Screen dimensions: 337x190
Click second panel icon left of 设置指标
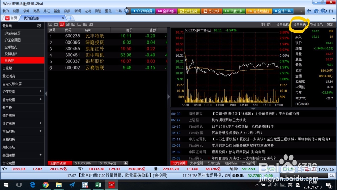269,25
